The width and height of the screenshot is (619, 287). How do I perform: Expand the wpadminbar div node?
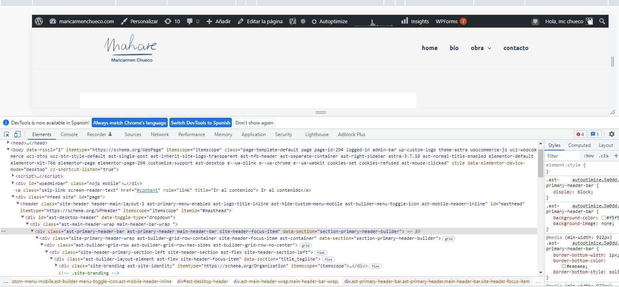point(13,183)
